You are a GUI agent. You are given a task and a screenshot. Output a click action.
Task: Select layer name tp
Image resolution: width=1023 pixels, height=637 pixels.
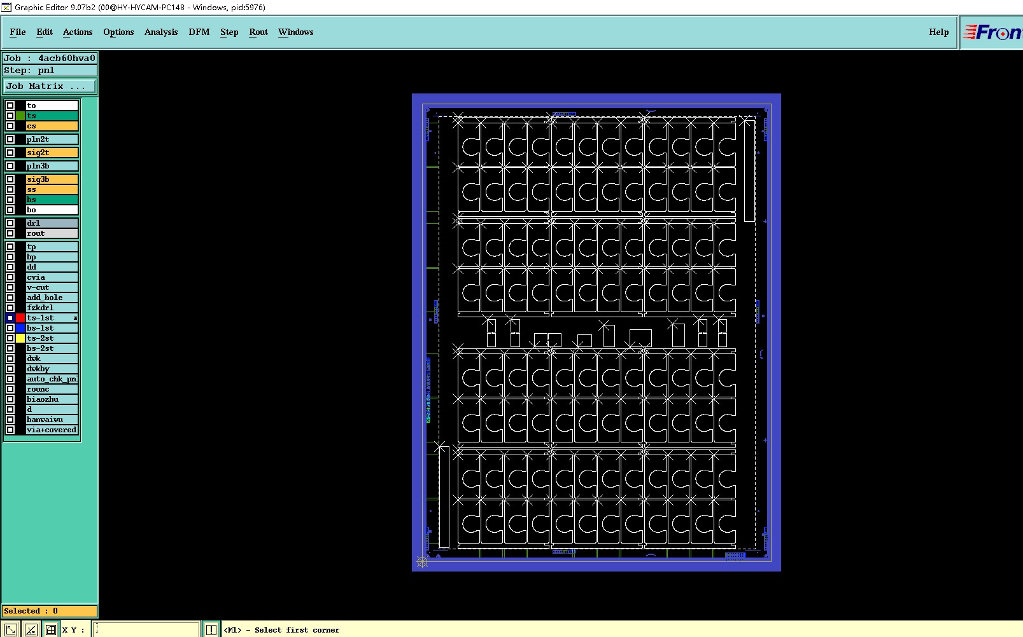pos(52,247)
